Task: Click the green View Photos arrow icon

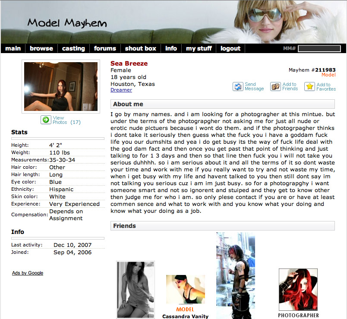Action: [46, 120]
